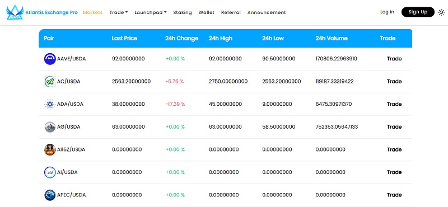448x207 pixels.
Task: Click the 2750.00000000 high value
Action: 228,81
